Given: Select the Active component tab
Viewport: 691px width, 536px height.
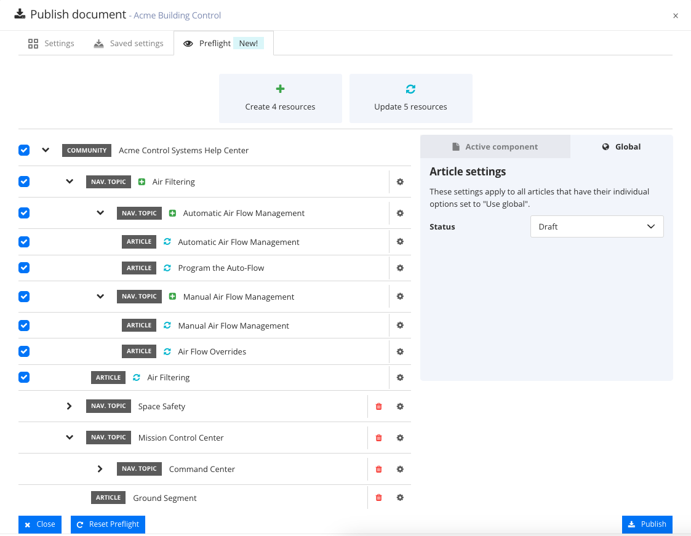Looking at the screenshot, I should (495, 146).
